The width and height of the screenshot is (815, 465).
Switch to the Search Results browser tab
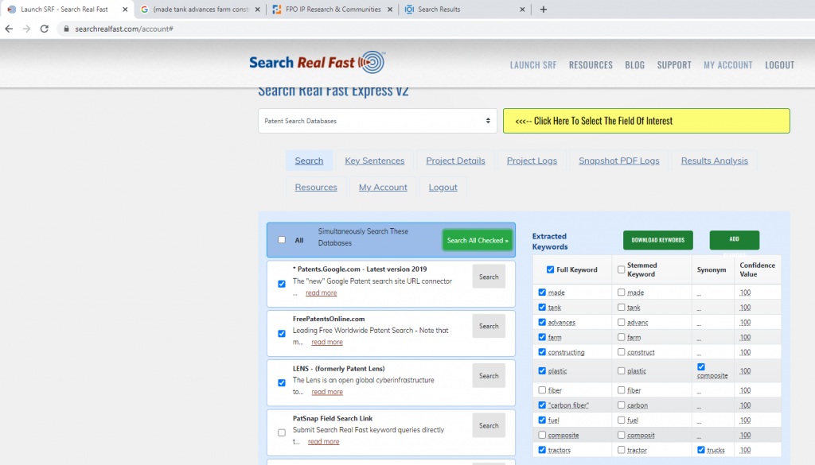[x=465, y=10]
